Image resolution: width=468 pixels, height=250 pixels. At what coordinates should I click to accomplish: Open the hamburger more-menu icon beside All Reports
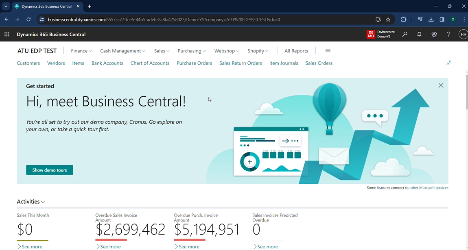coord(328,51)
